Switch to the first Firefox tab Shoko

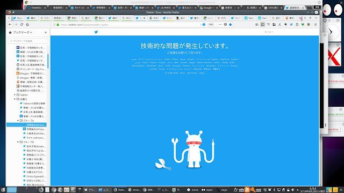pos(18,18)
